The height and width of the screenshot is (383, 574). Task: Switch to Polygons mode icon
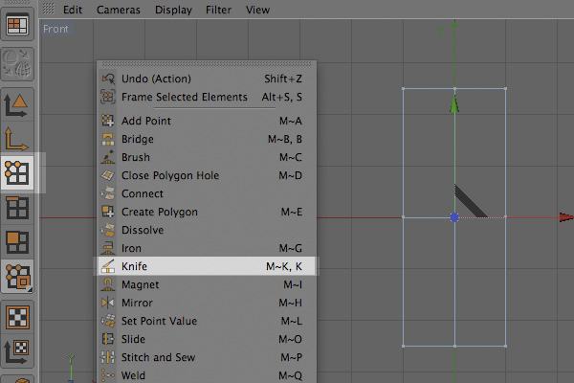[17, 242]
